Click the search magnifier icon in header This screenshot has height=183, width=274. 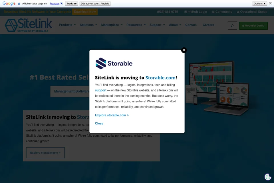[x=232, y=25]
